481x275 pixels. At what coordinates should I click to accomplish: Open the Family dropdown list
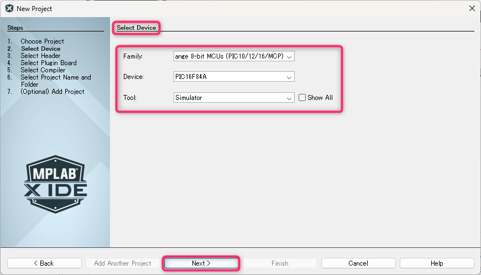[289, 57]
